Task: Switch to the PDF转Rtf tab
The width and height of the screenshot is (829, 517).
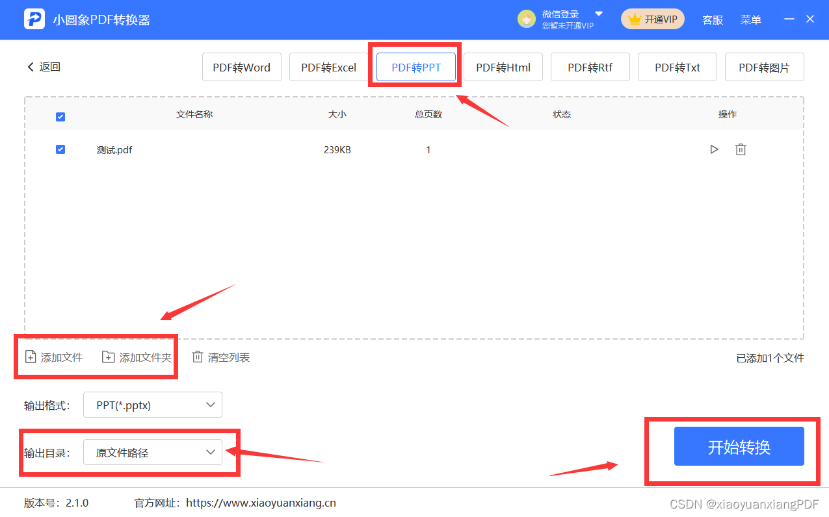Action: tap(590, 67)
